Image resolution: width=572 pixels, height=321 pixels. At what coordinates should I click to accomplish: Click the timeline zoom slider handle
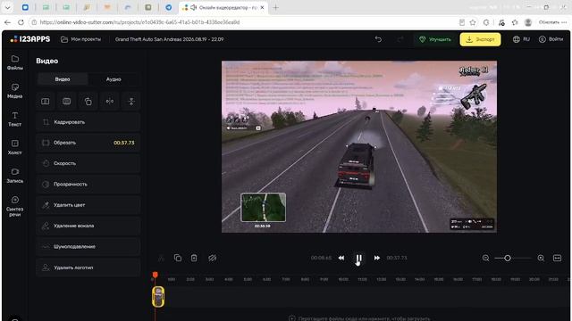(x=508, y=258)
